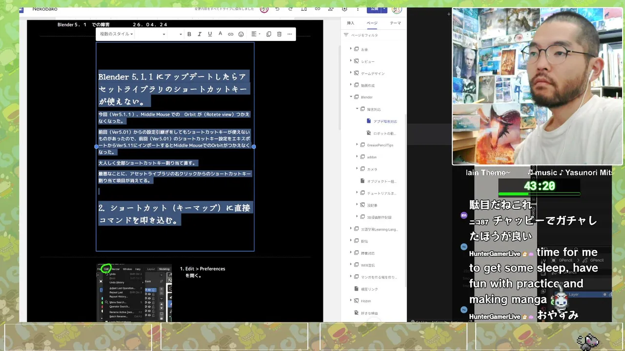Click the blue publish button
This screenshot has height=351, width=625.
374,9
